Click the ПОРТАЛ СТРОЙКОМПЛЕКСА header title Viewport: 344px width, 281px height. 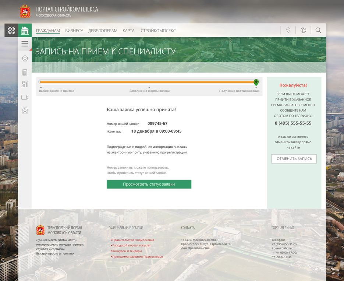tap(67, 9)
